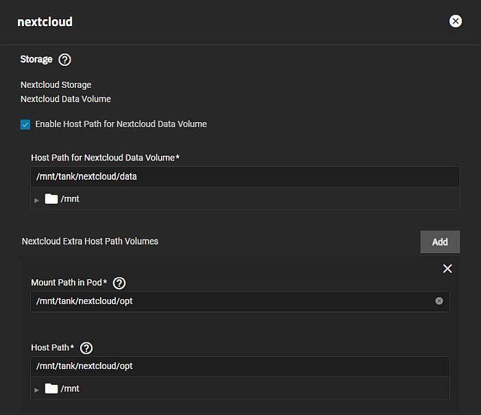Click the Storage section heading
The width and height of the screenshot is (481, 415).
(x=36, y=60)
